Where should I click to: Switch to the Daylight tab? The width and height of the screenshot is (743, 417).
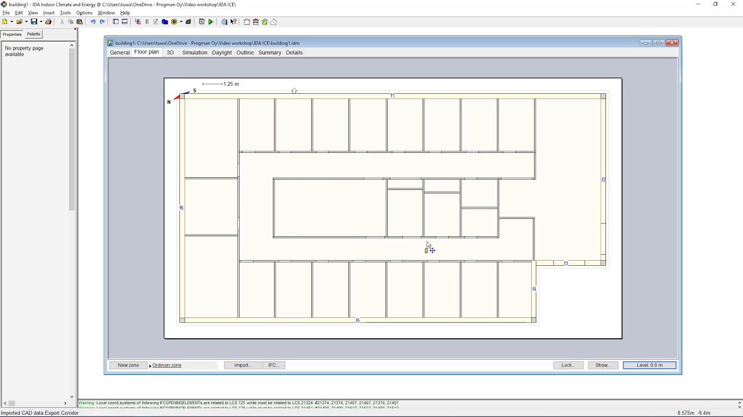click(x=222, y=52)
